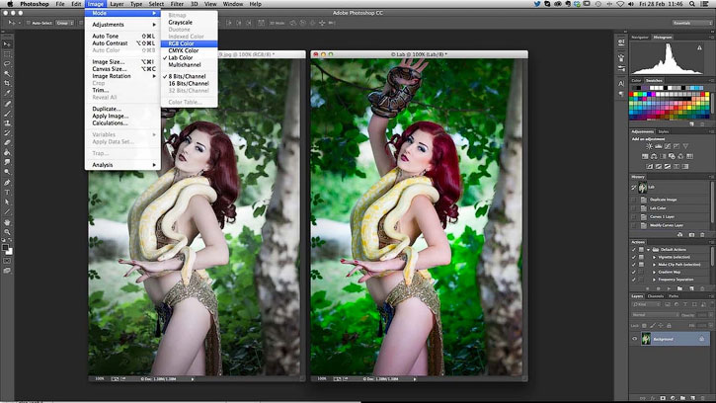Image resolution: width=716 pixels, height=403 pixels.
Task: Select the Lasso tool
Action: click(x=7, y=63)
